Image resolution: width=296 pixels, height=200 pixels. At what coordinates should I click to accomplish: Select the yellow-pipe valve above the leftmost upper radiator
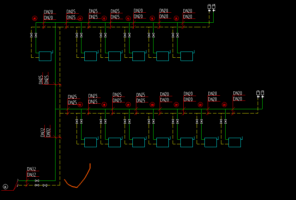[x=31, y=35]
